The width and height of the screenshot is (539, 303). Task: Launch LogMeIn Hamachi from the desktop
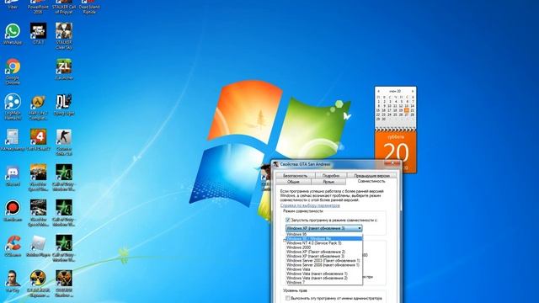coord(13,107)
